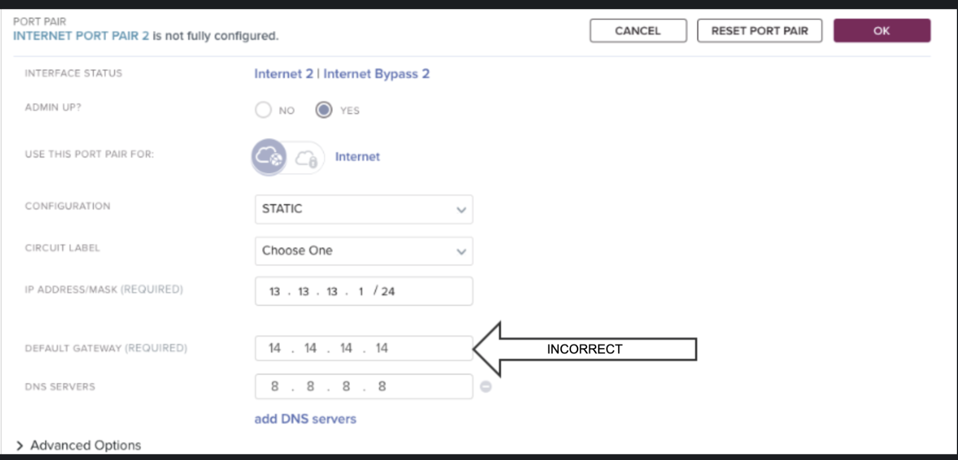
Task: Confirm settings with the OK button
Action: click(882, 31)
